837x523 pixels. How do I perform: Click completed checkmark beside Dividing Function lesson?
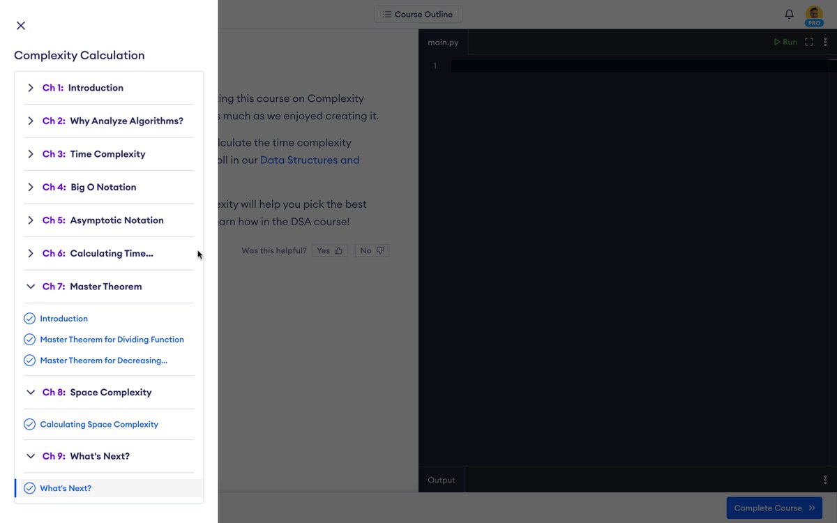29,340
